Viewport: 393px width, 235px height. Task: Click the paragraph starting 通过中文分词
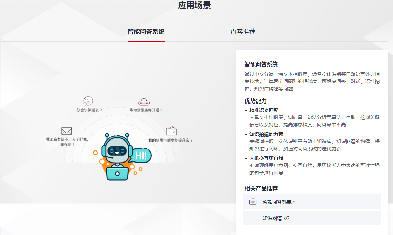coord(312,81)
